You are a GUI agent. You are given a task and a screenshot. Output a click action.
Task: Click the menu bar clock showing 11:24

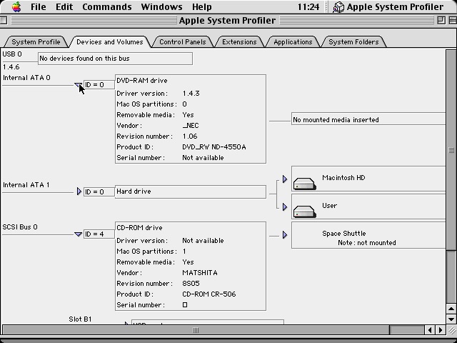pyautogui.click(x=308, y=7)
